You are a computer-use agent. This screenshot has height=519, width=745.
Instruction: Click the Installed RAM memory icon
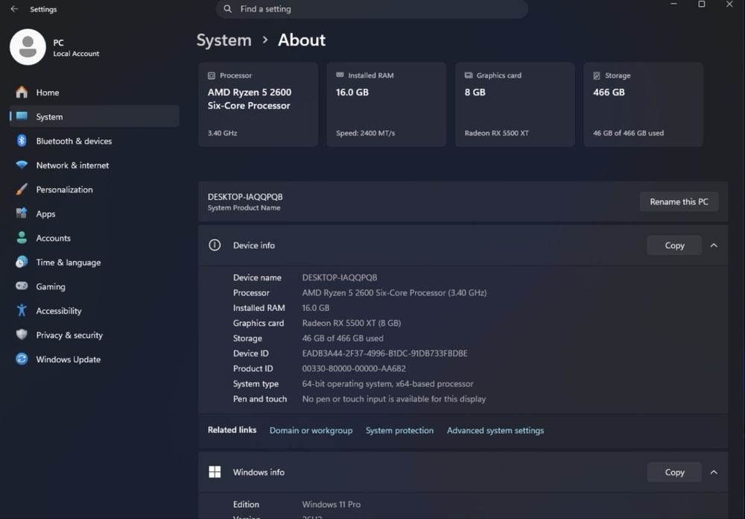pyautogui.click(x=340, y=75)
